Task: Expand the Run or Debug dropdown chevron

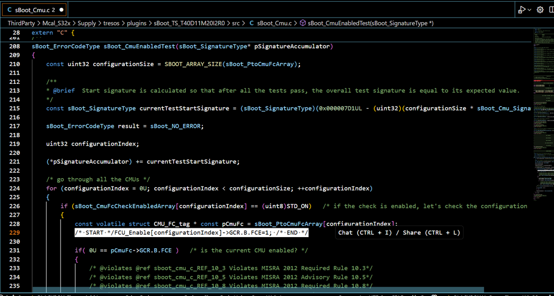Action: 529,10
